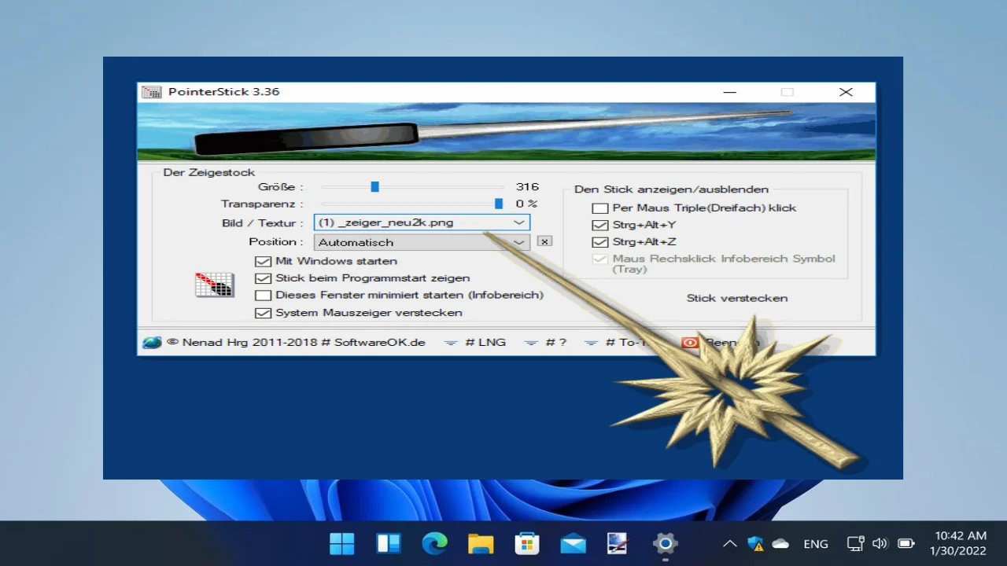Launch Microsoft Edge from taskbar
The width and height of the screenshot is (1007, 566).
coord(434,543)
